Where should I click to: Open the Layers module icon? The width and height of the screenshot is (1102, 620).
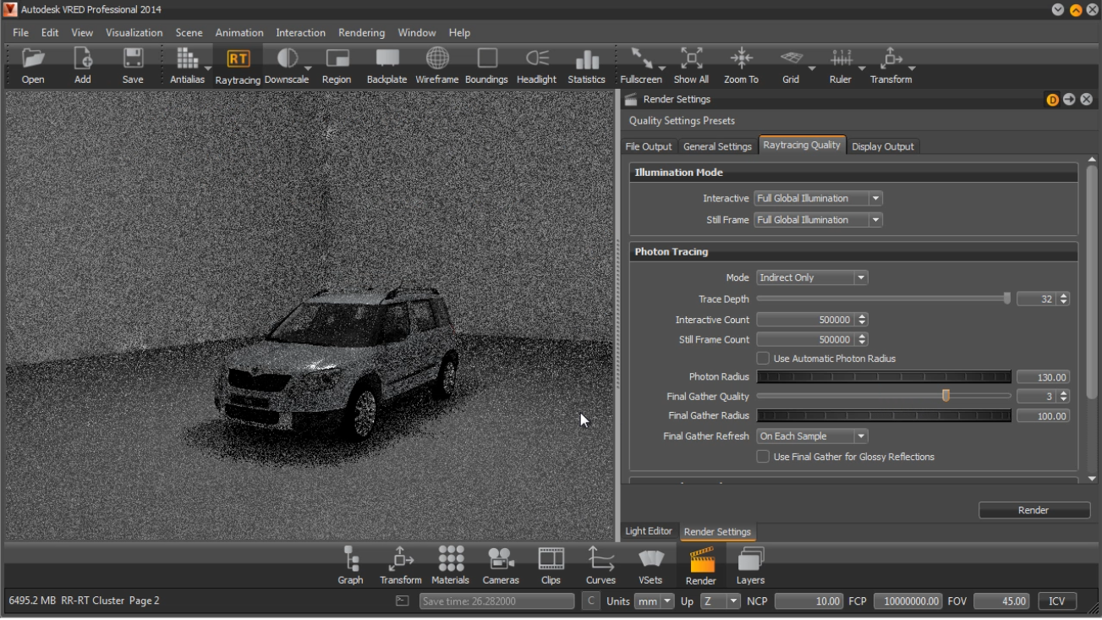pos(750,565)
